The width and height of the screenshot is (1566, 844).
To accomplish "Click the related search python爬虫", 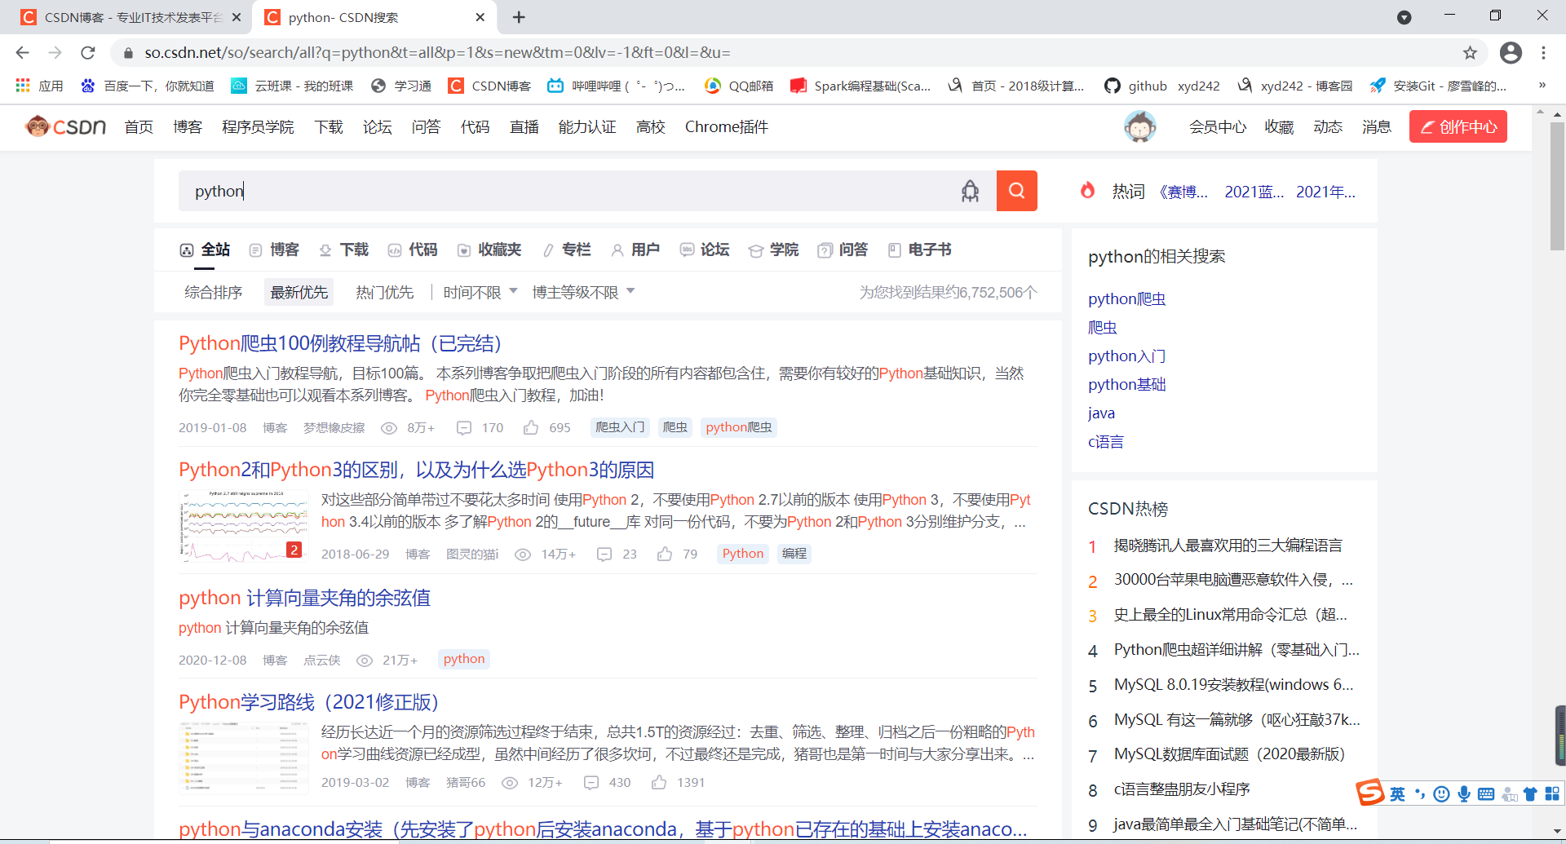I will [1126, 298].
